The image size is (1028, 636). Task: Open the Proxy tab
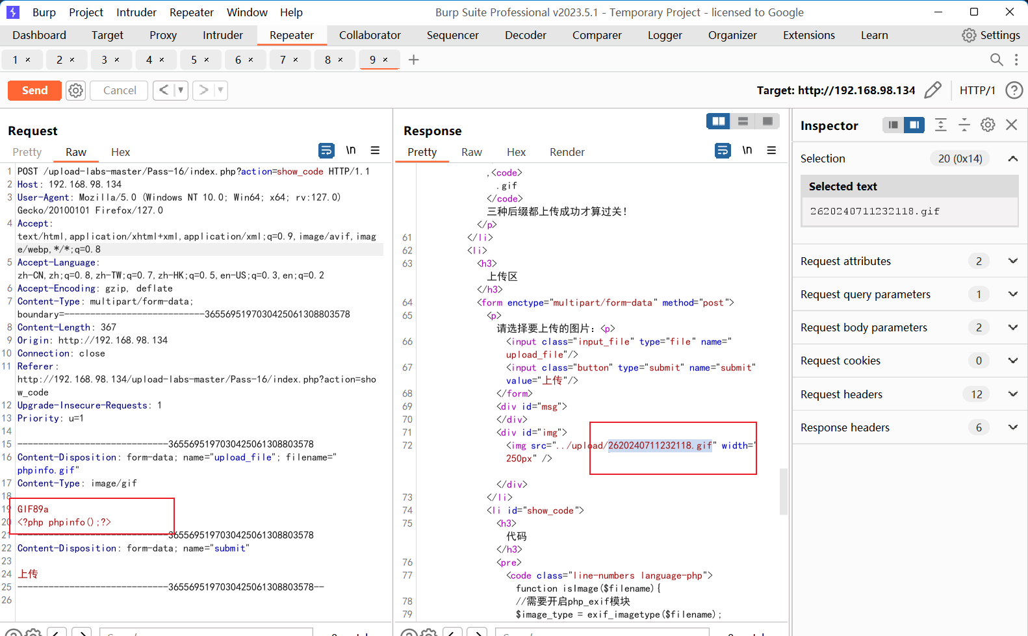click(x=162, y=35)
